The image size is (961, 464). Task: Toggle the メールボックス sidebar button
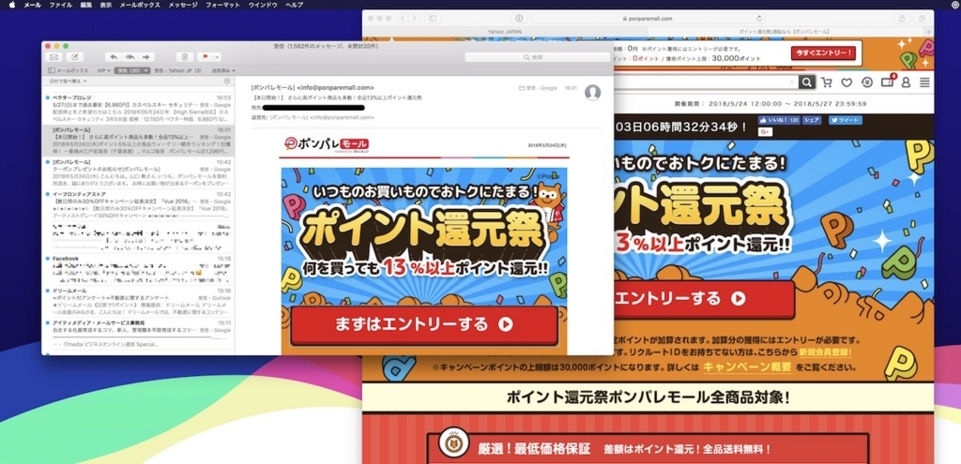tap(68, 70)
